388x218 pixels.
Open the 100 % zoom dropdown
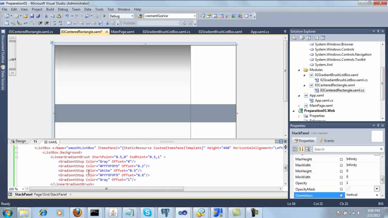click(23, 189)
